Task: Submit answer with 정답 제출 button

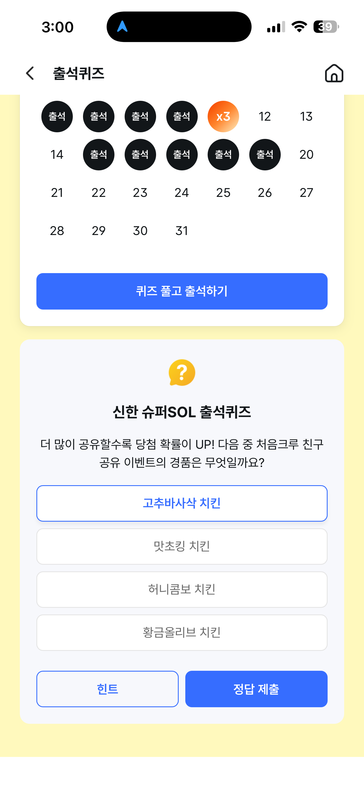Action: tap(256, 689)
